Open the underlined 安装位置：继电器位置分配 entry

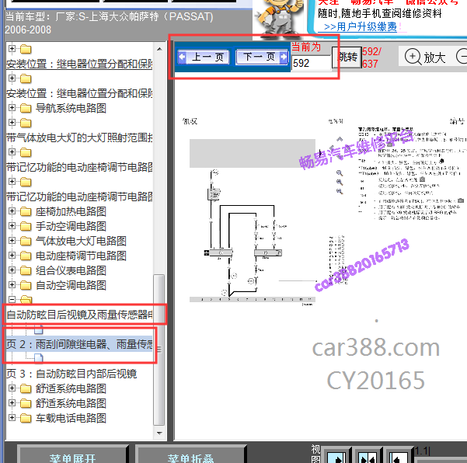79,64
